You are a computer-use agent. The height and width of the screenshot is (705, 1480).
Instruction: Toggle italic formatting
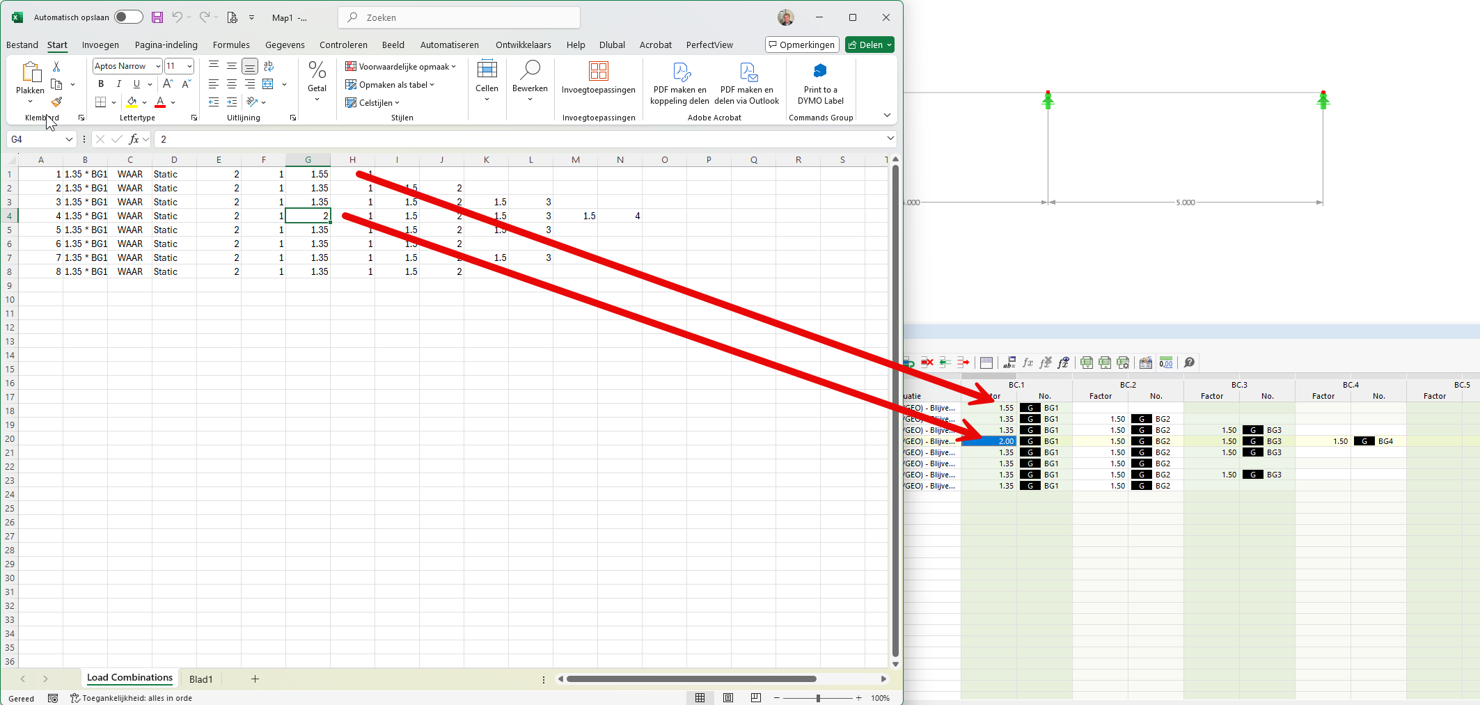119,84
